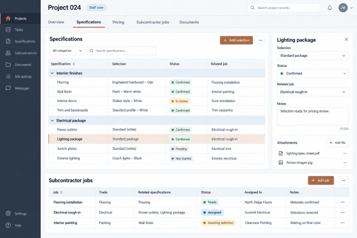The width and height of the screenshot is (357, 238).
Task: Collapse the Interior finishes group
Action: tap(52, 73)
